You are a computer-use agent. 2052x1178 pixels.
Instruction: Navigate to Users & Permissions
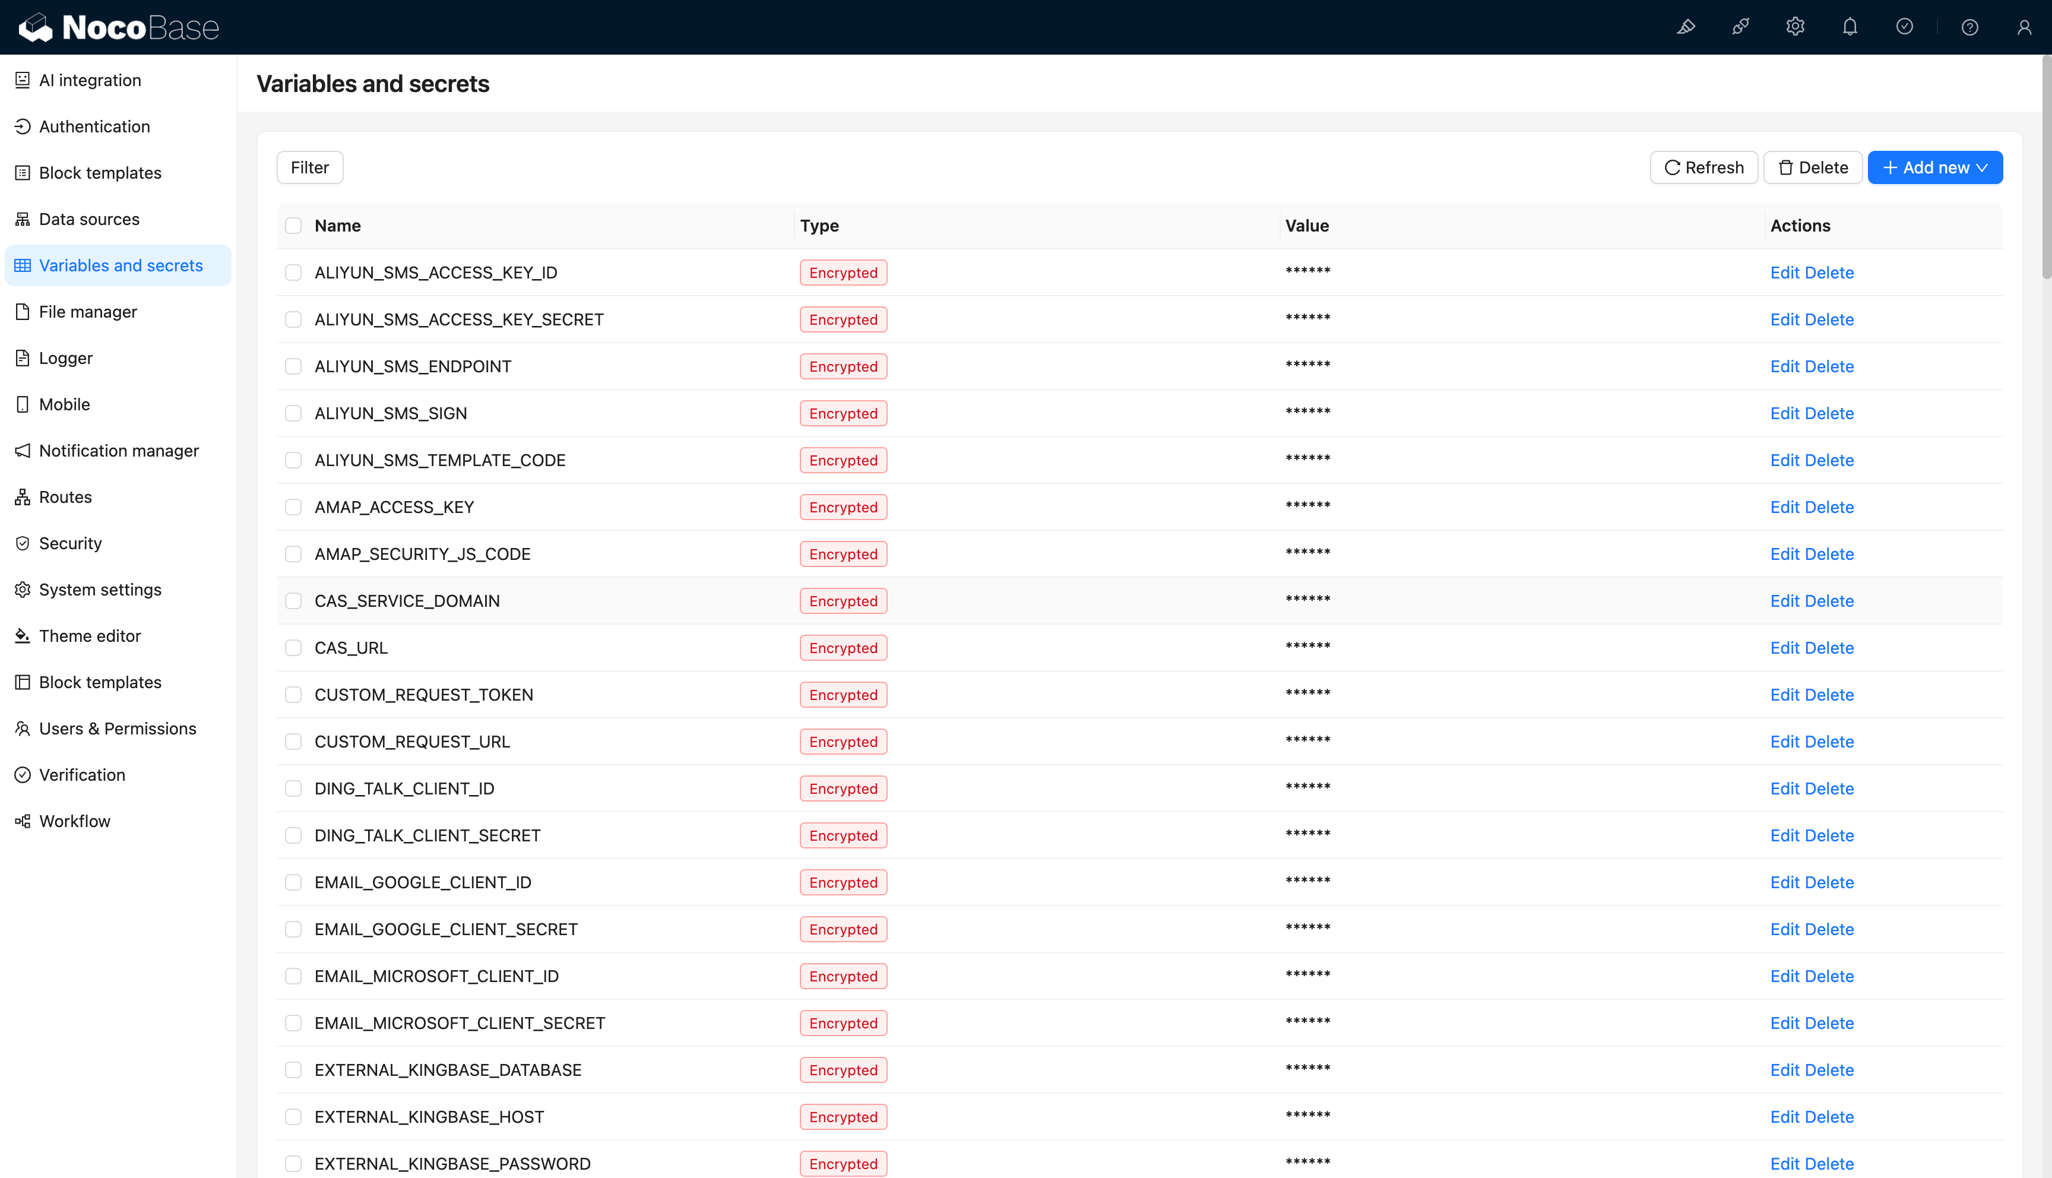coord(118,728)
